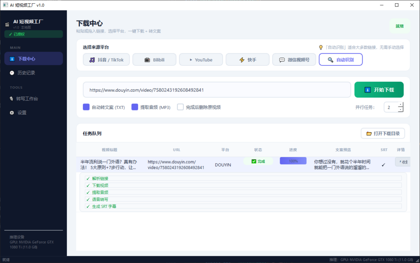Screen dimensions: 420x263
Task: Focus the video URL input field
Action: click(217, 90)
